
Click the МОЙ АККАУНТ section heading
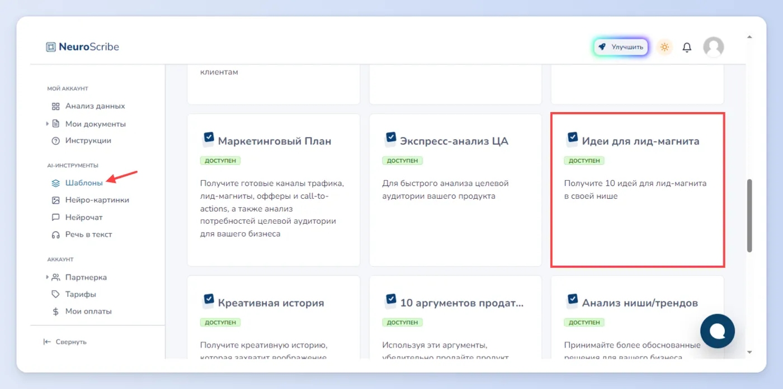[x=68, y=89]
